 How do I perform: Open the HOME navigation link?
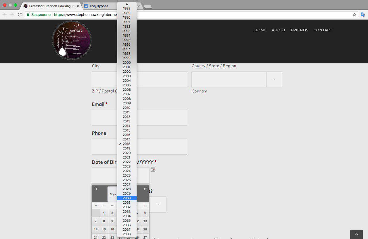(x=260, y=30)
